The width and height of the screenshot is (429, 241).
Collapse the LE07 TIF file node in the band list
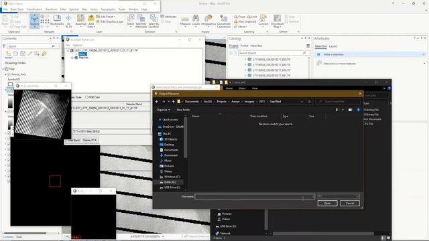pyautogui.click(x=68, y=51)
